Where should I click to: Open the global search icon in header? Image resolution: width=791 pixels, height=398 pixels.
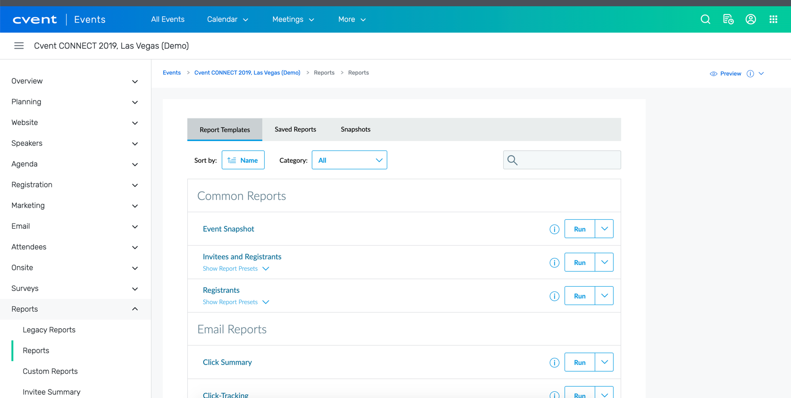click(705, 19)
